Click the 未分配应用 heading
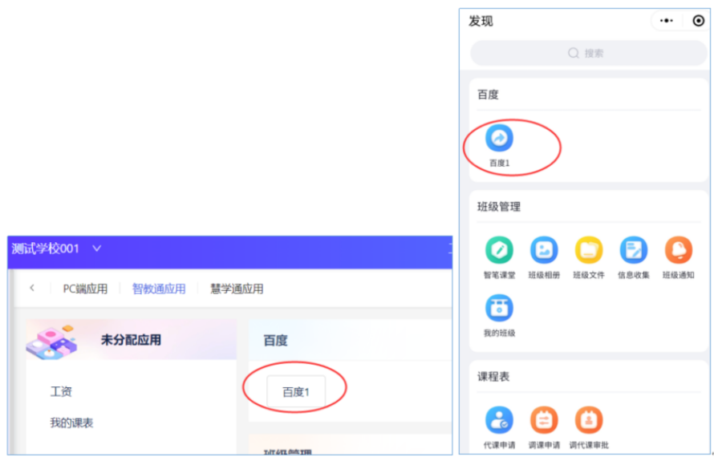714x461 pixels. pyautogui.click(x=131, y=339)
